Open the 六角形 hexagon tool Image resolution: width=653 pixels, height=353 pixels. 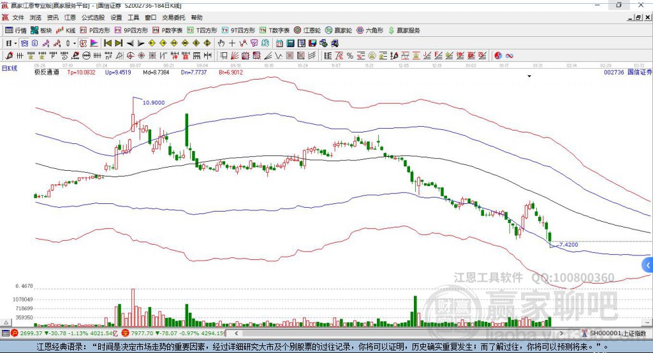pyautogui.click(x=370, y=31)
